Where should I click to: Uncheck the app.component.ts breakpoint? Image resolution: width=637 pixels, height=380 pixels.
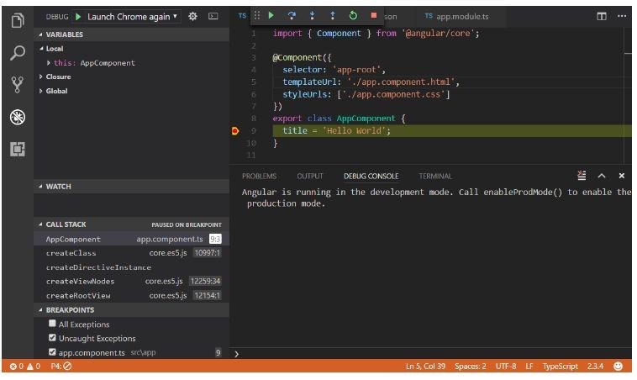(x=52, y=353)
